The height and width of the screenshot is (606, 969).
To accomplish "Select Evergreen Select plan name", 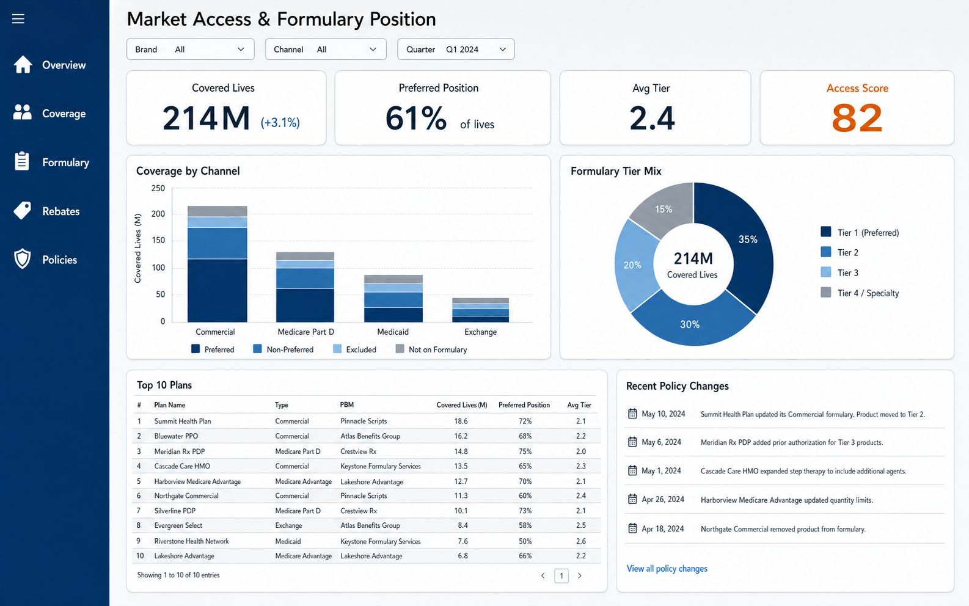I will [x=178, y=525].
